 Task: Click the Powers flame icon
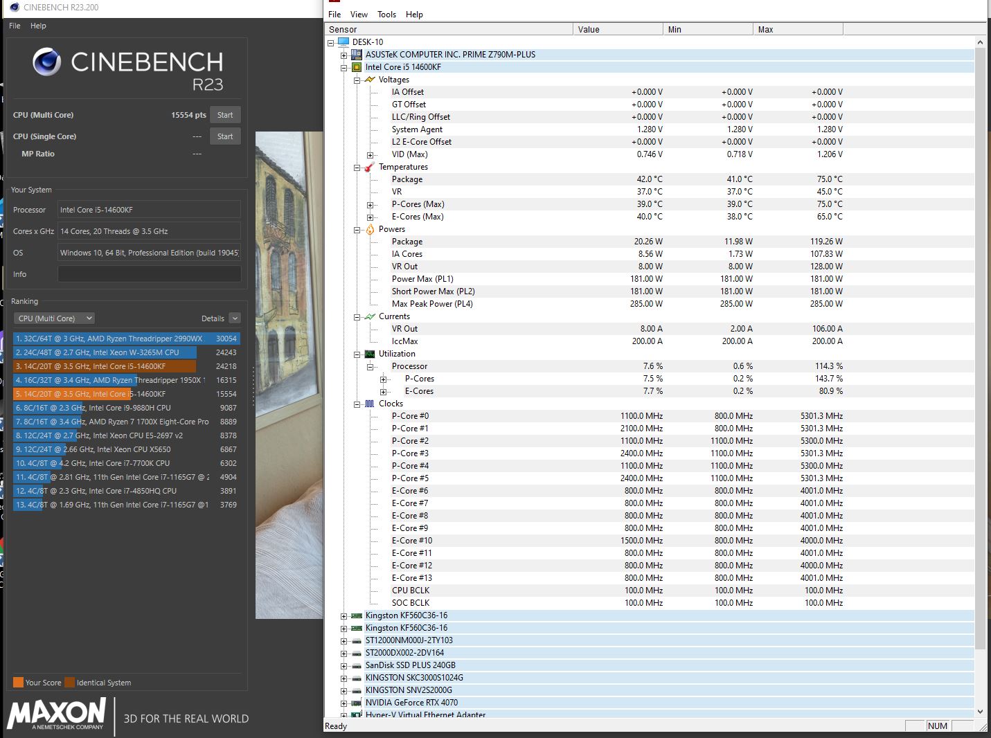tap(370, 229)
